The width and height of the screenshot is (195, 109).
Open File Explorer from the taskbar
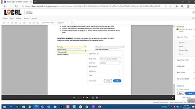click(x=23, y=107)
